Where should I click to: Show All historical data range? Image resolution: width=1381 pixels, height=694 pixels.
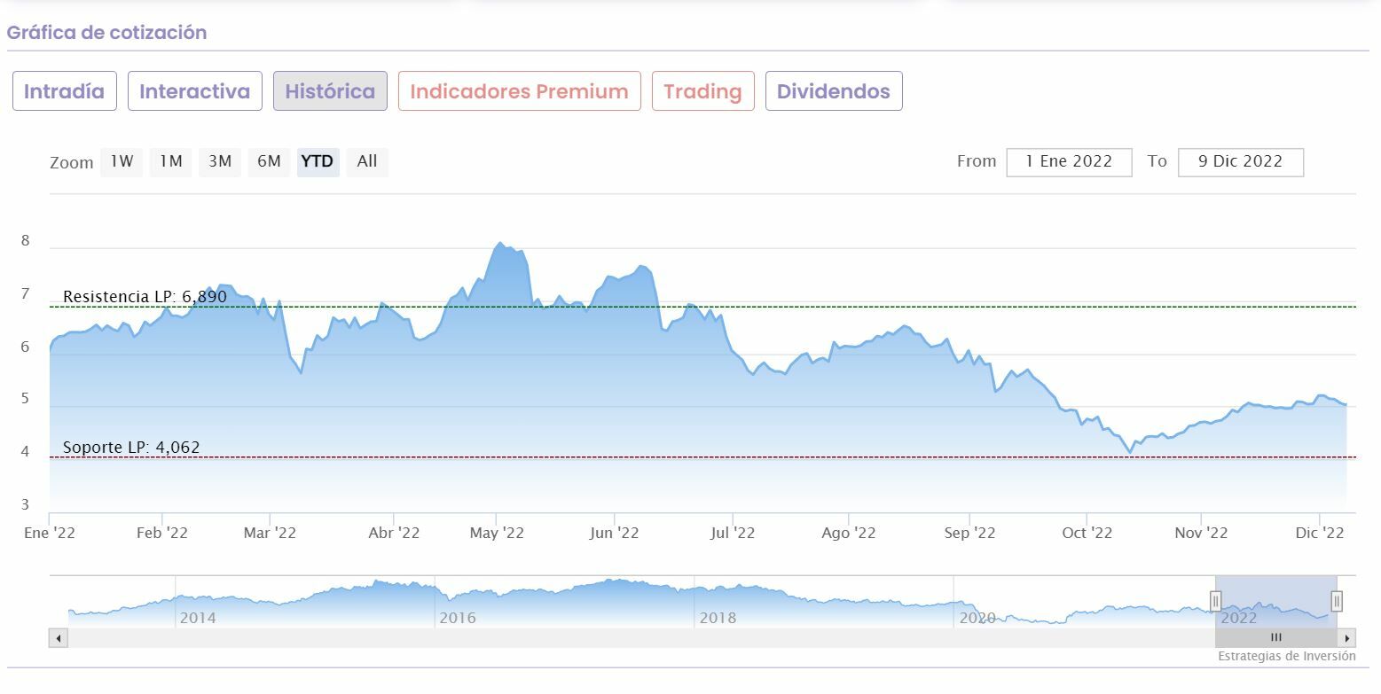[x=367, y=161]
